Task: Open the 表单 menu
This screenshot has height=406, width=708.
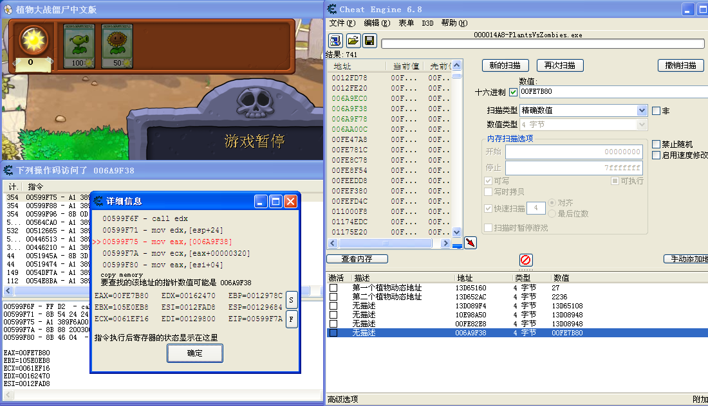Action: pyautogui.click(x=406, y=23)
